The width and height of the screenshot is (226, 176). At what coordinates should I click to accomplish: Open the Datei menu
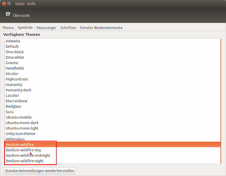[x=20, y=4]
